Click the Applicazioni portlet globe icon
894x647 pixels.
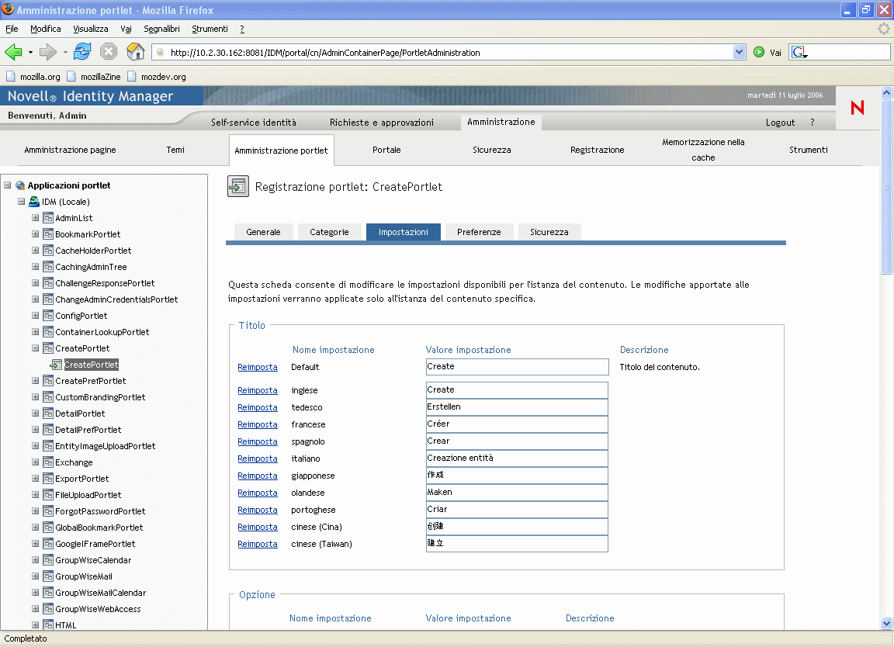[x=20, y=185]
